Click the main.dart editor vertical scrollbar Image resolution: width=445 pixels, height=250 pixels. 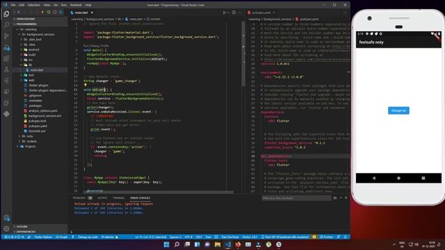pos(243,54)
